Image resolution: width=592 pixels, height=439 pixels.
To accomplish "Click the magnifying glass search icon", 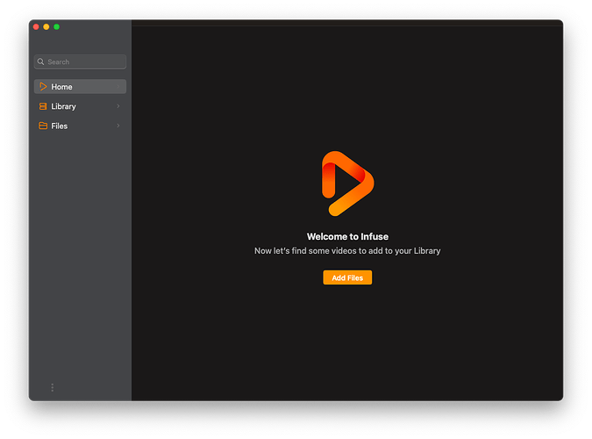I will tap(40, 61).
